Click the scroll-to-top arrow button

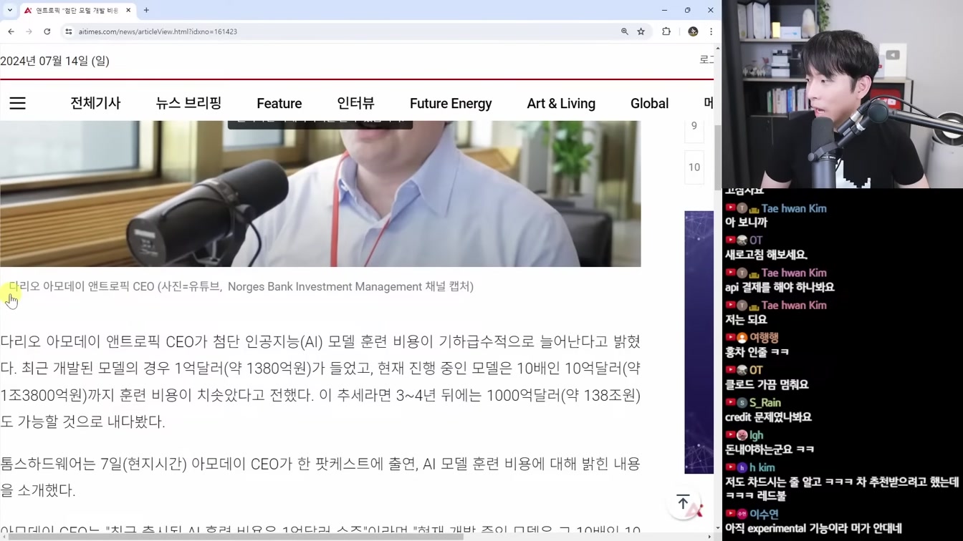[x=684, y=502]
